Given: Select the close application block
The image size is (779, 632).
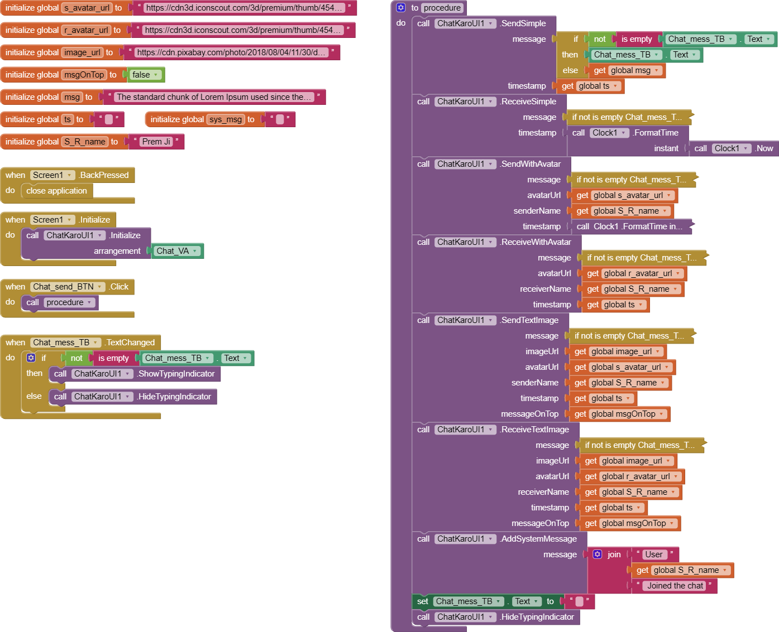Looking at the screenshot, I should click(x=56, y=191).
